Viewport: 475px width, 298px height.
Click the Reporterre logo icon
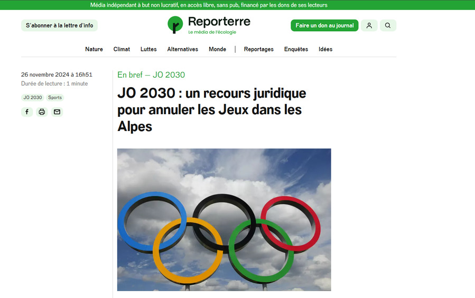pos(175,25)
